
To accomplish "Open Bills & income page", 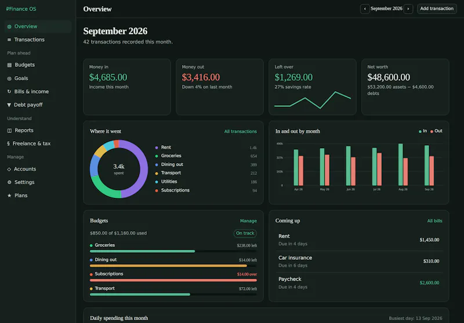I will 38,92.
